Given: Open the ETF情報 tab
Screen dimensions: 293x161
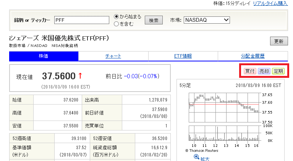Looking at the screenshot, I should click(183, 56).
